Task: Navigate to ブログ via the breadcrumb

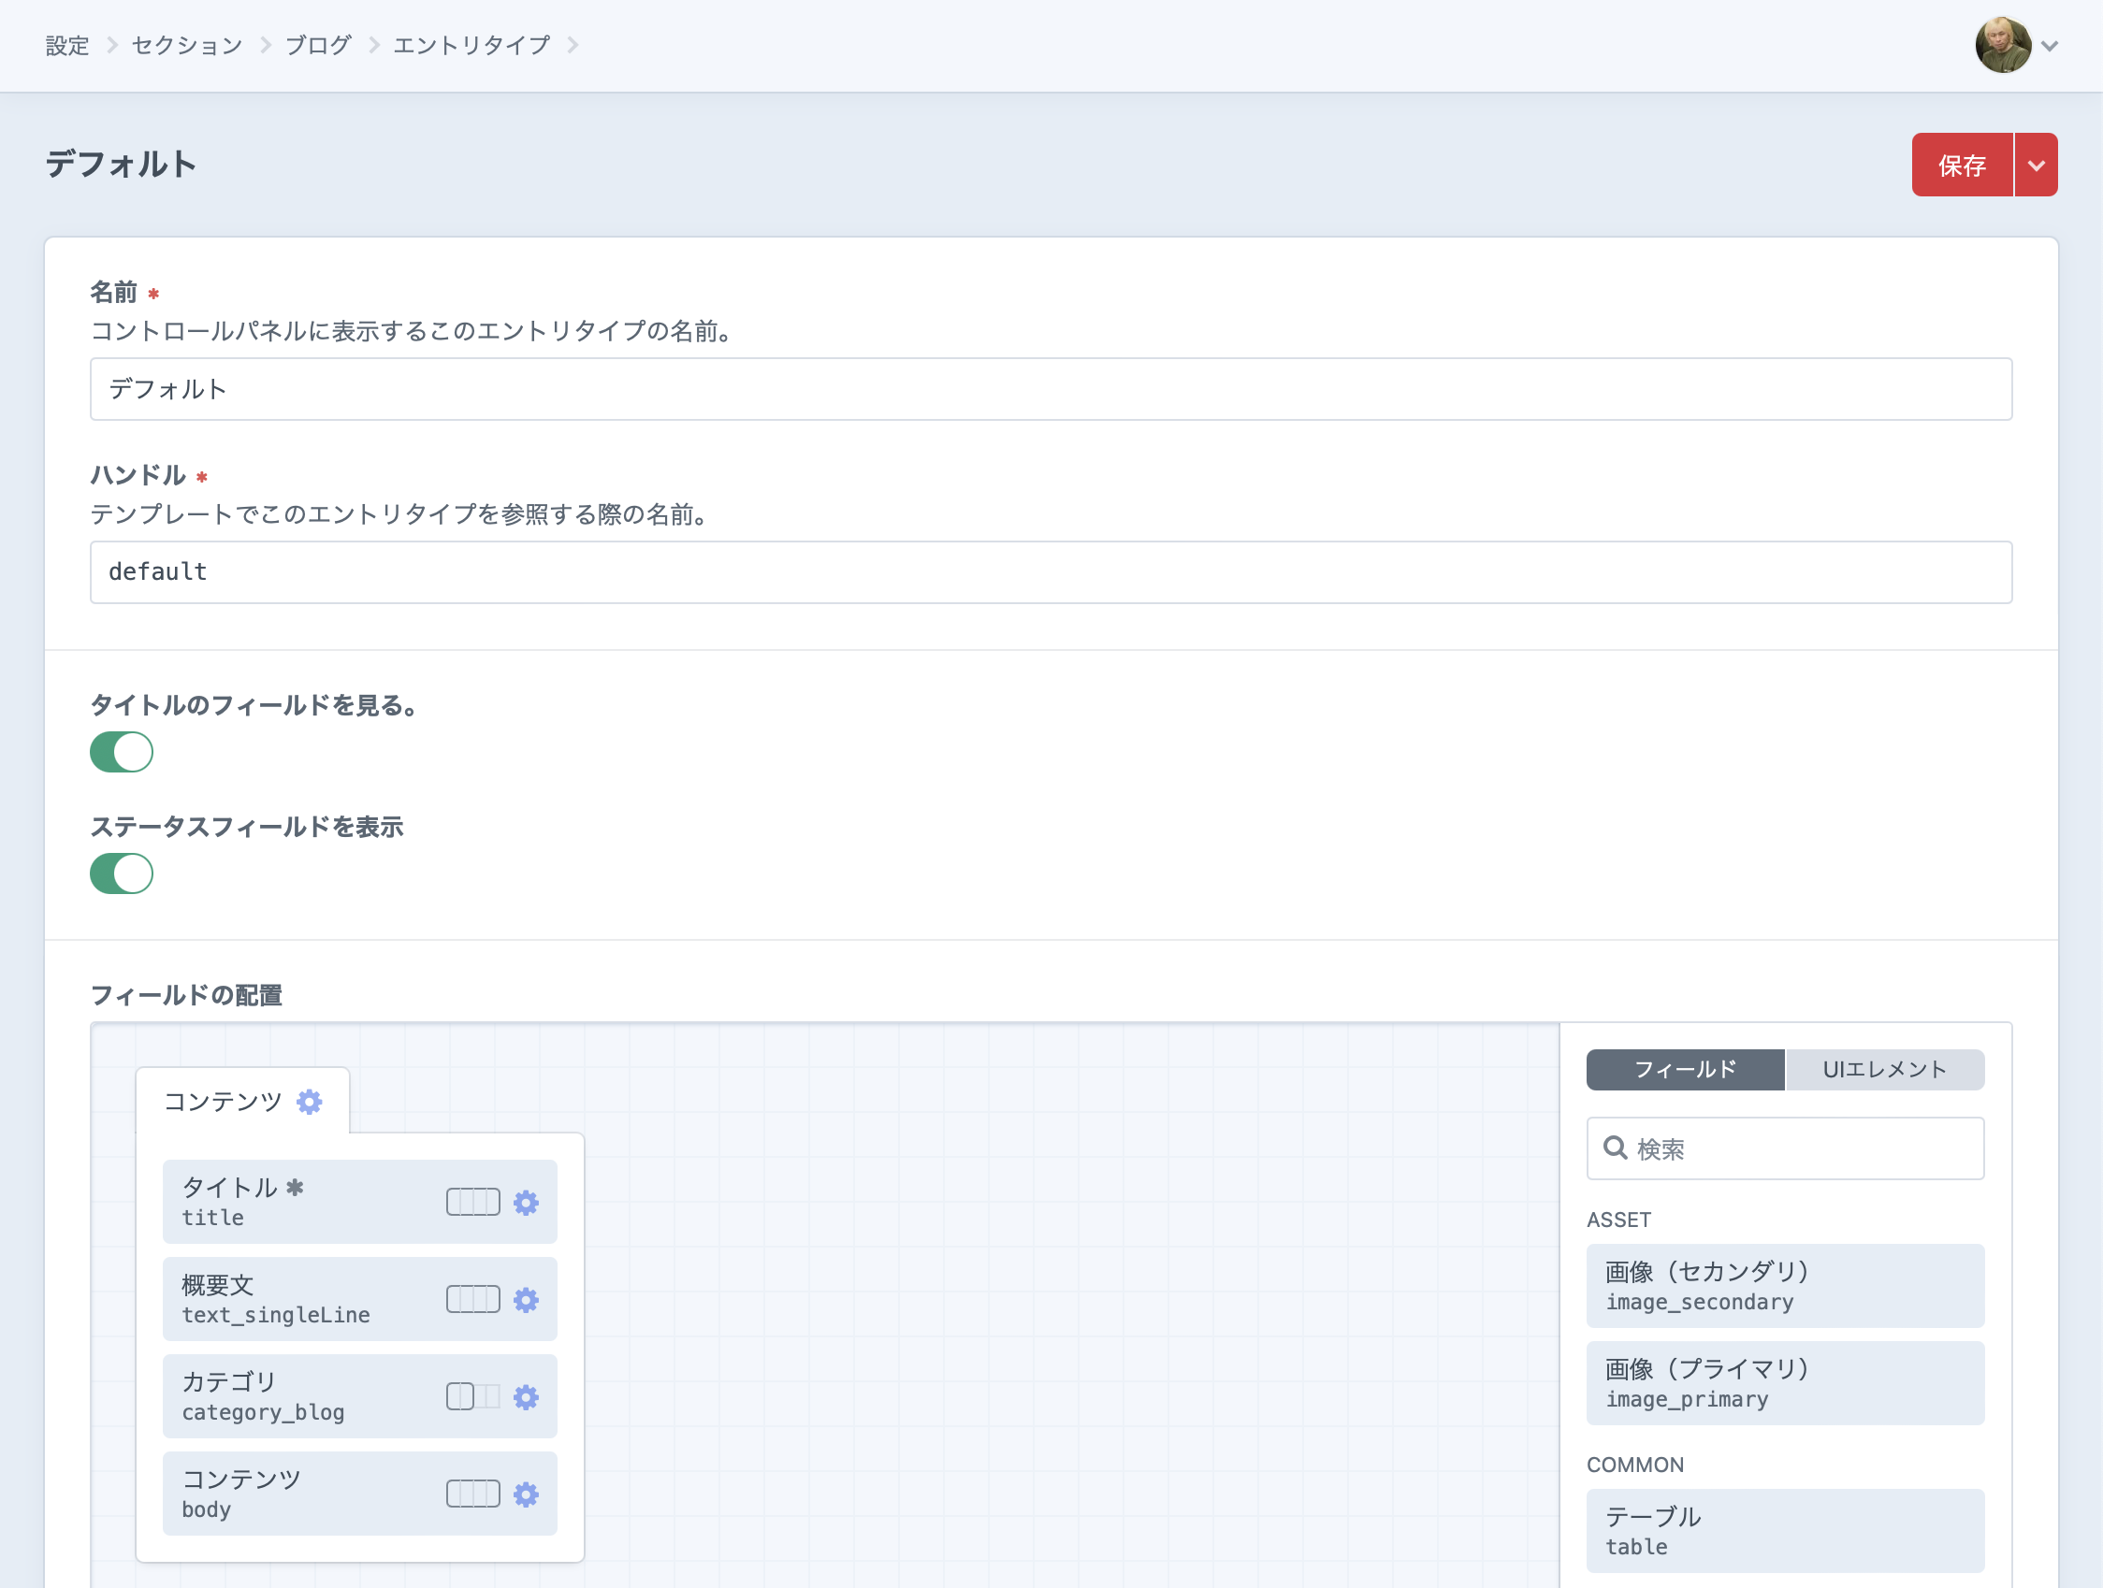Action: pyautogui.click(x=317, y=44)
